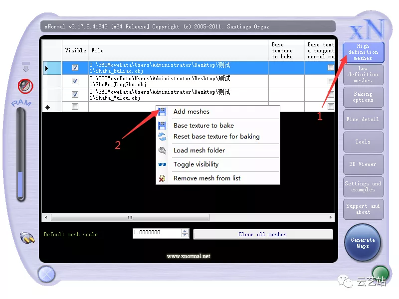Image resolution: width=399 pixels, height=299 pixels.
Task: Click the Add meshes floppy disk icon
Action: click(x=162, y=112)
